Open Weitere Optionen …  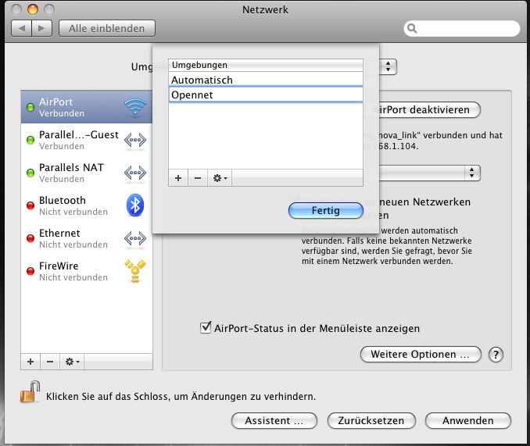click(x=421, y=354)
